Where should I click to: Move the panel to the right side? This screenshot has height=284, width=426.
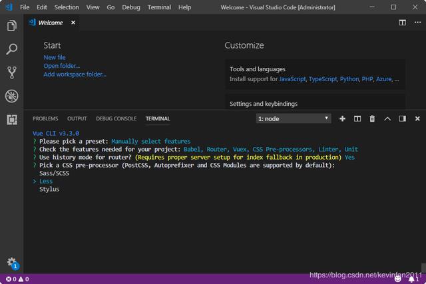(402, 118)
